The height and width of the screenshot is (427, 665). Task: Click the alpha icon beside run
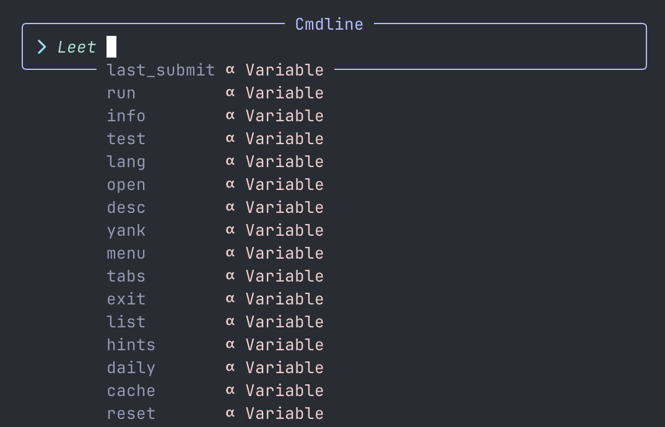pos(230,92)
